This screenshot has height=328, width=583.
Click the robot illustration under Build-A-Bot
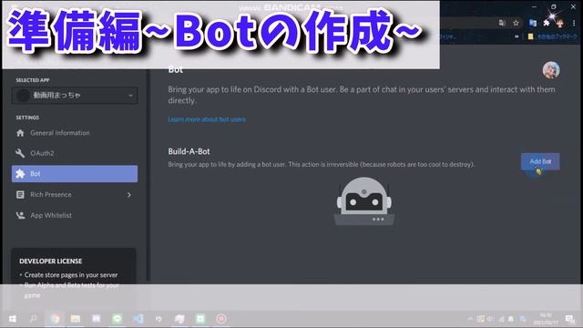point(364,201)
